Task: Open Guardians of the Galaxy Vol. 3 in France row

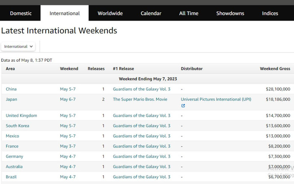Action: [142, 146]
